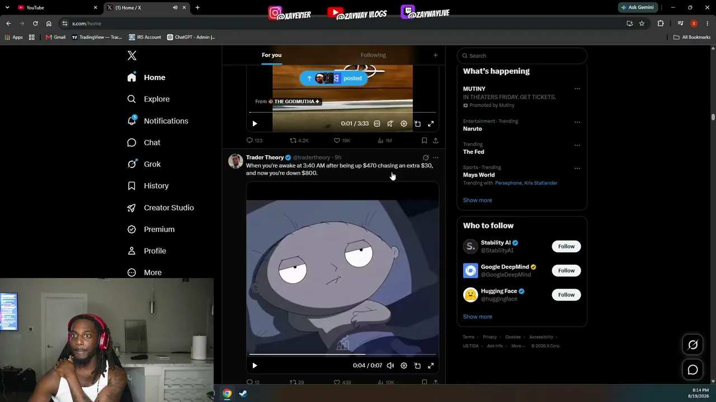Go to Profile in the sidebar
Image resolution: width=716 pixels, height=402 pixels.
[147, 251]
